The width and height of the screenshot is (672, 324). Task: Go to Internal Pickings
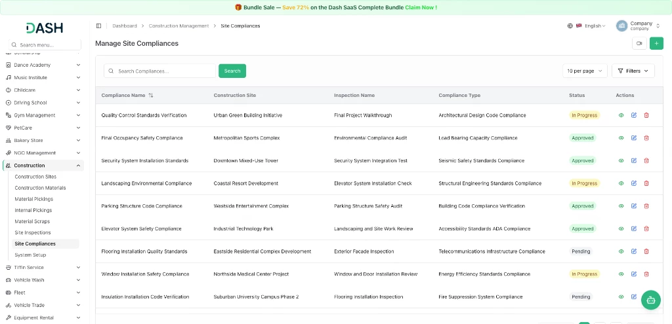(33, 210)
